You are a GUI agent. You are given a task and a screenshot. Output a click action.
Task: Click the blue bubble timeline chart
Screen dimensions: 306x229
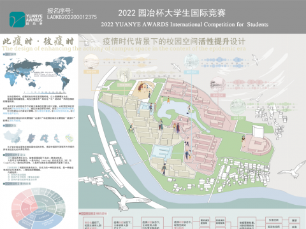[x=225, y=62]
